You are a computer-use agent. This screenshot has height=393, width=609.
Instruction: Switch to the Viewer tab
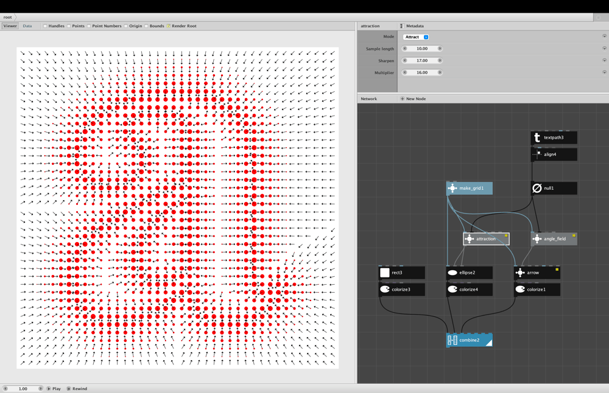[10, 26]
